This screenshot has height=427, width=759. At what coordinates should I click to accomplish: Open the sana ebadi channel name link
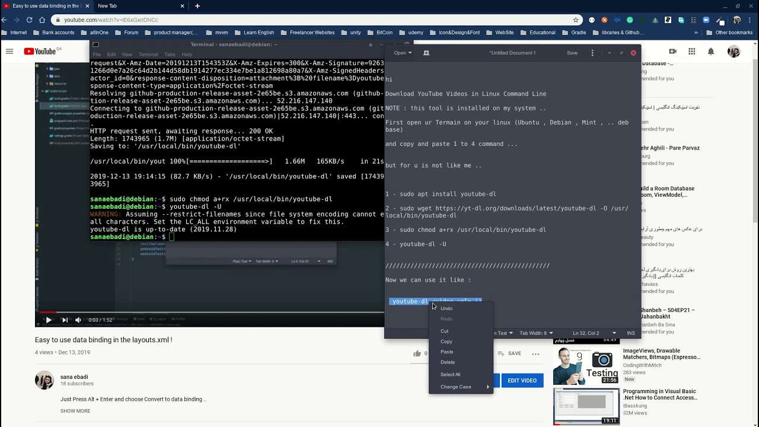(74, 377)
